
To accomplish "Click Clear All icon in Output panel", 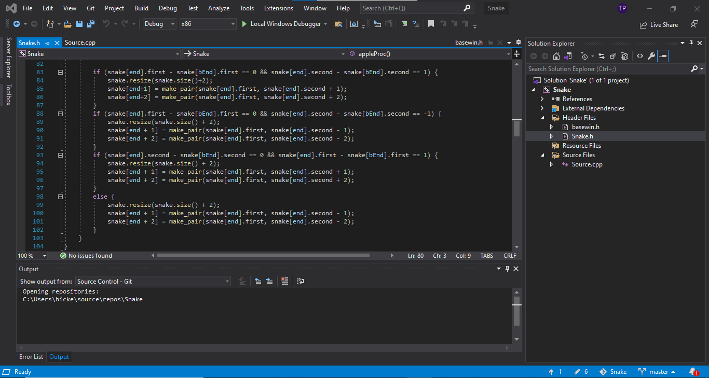I will pyautogui.click(x=284, y=281).
